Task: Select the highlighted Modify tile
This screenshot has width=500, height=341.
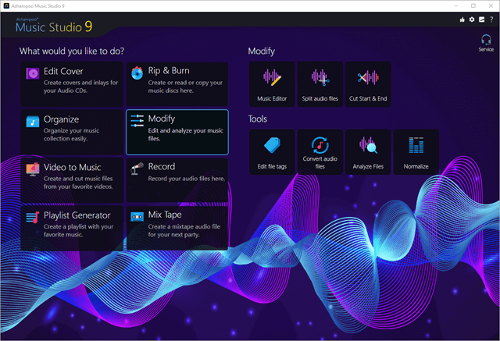Action: [x=177, y=132]
